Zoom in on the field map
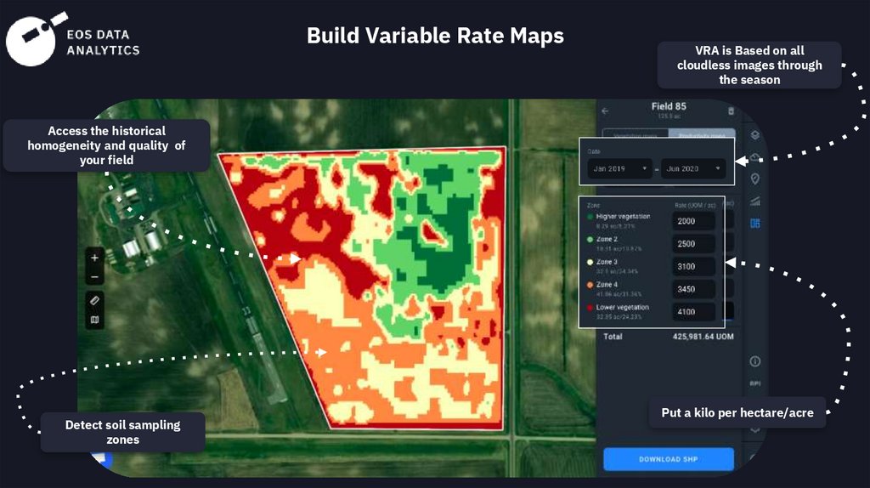Screen dimensions: 870x488 tap(94, 258)
